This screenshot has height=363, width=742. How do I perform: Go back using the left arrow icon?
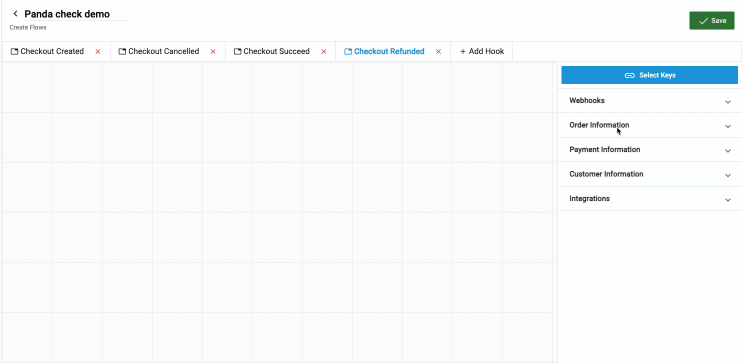(x=15, y=14)
